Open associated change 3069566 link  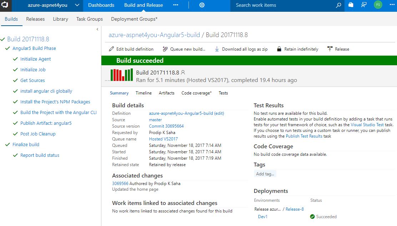coord(120,184)
